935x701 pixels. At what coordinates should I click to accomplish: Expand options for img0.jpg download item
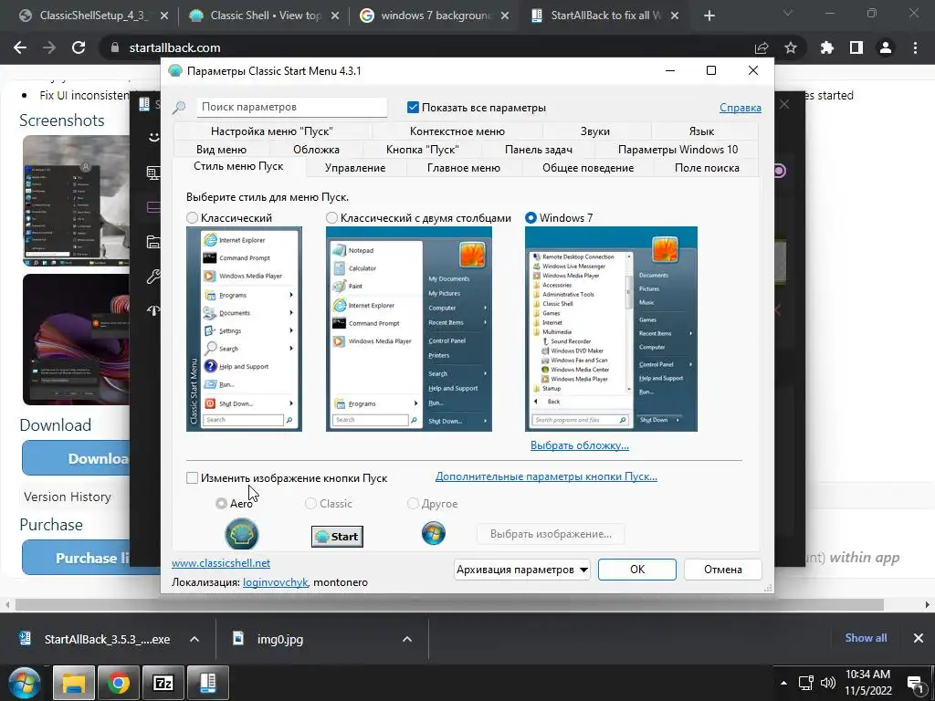[x=407, y=639]
